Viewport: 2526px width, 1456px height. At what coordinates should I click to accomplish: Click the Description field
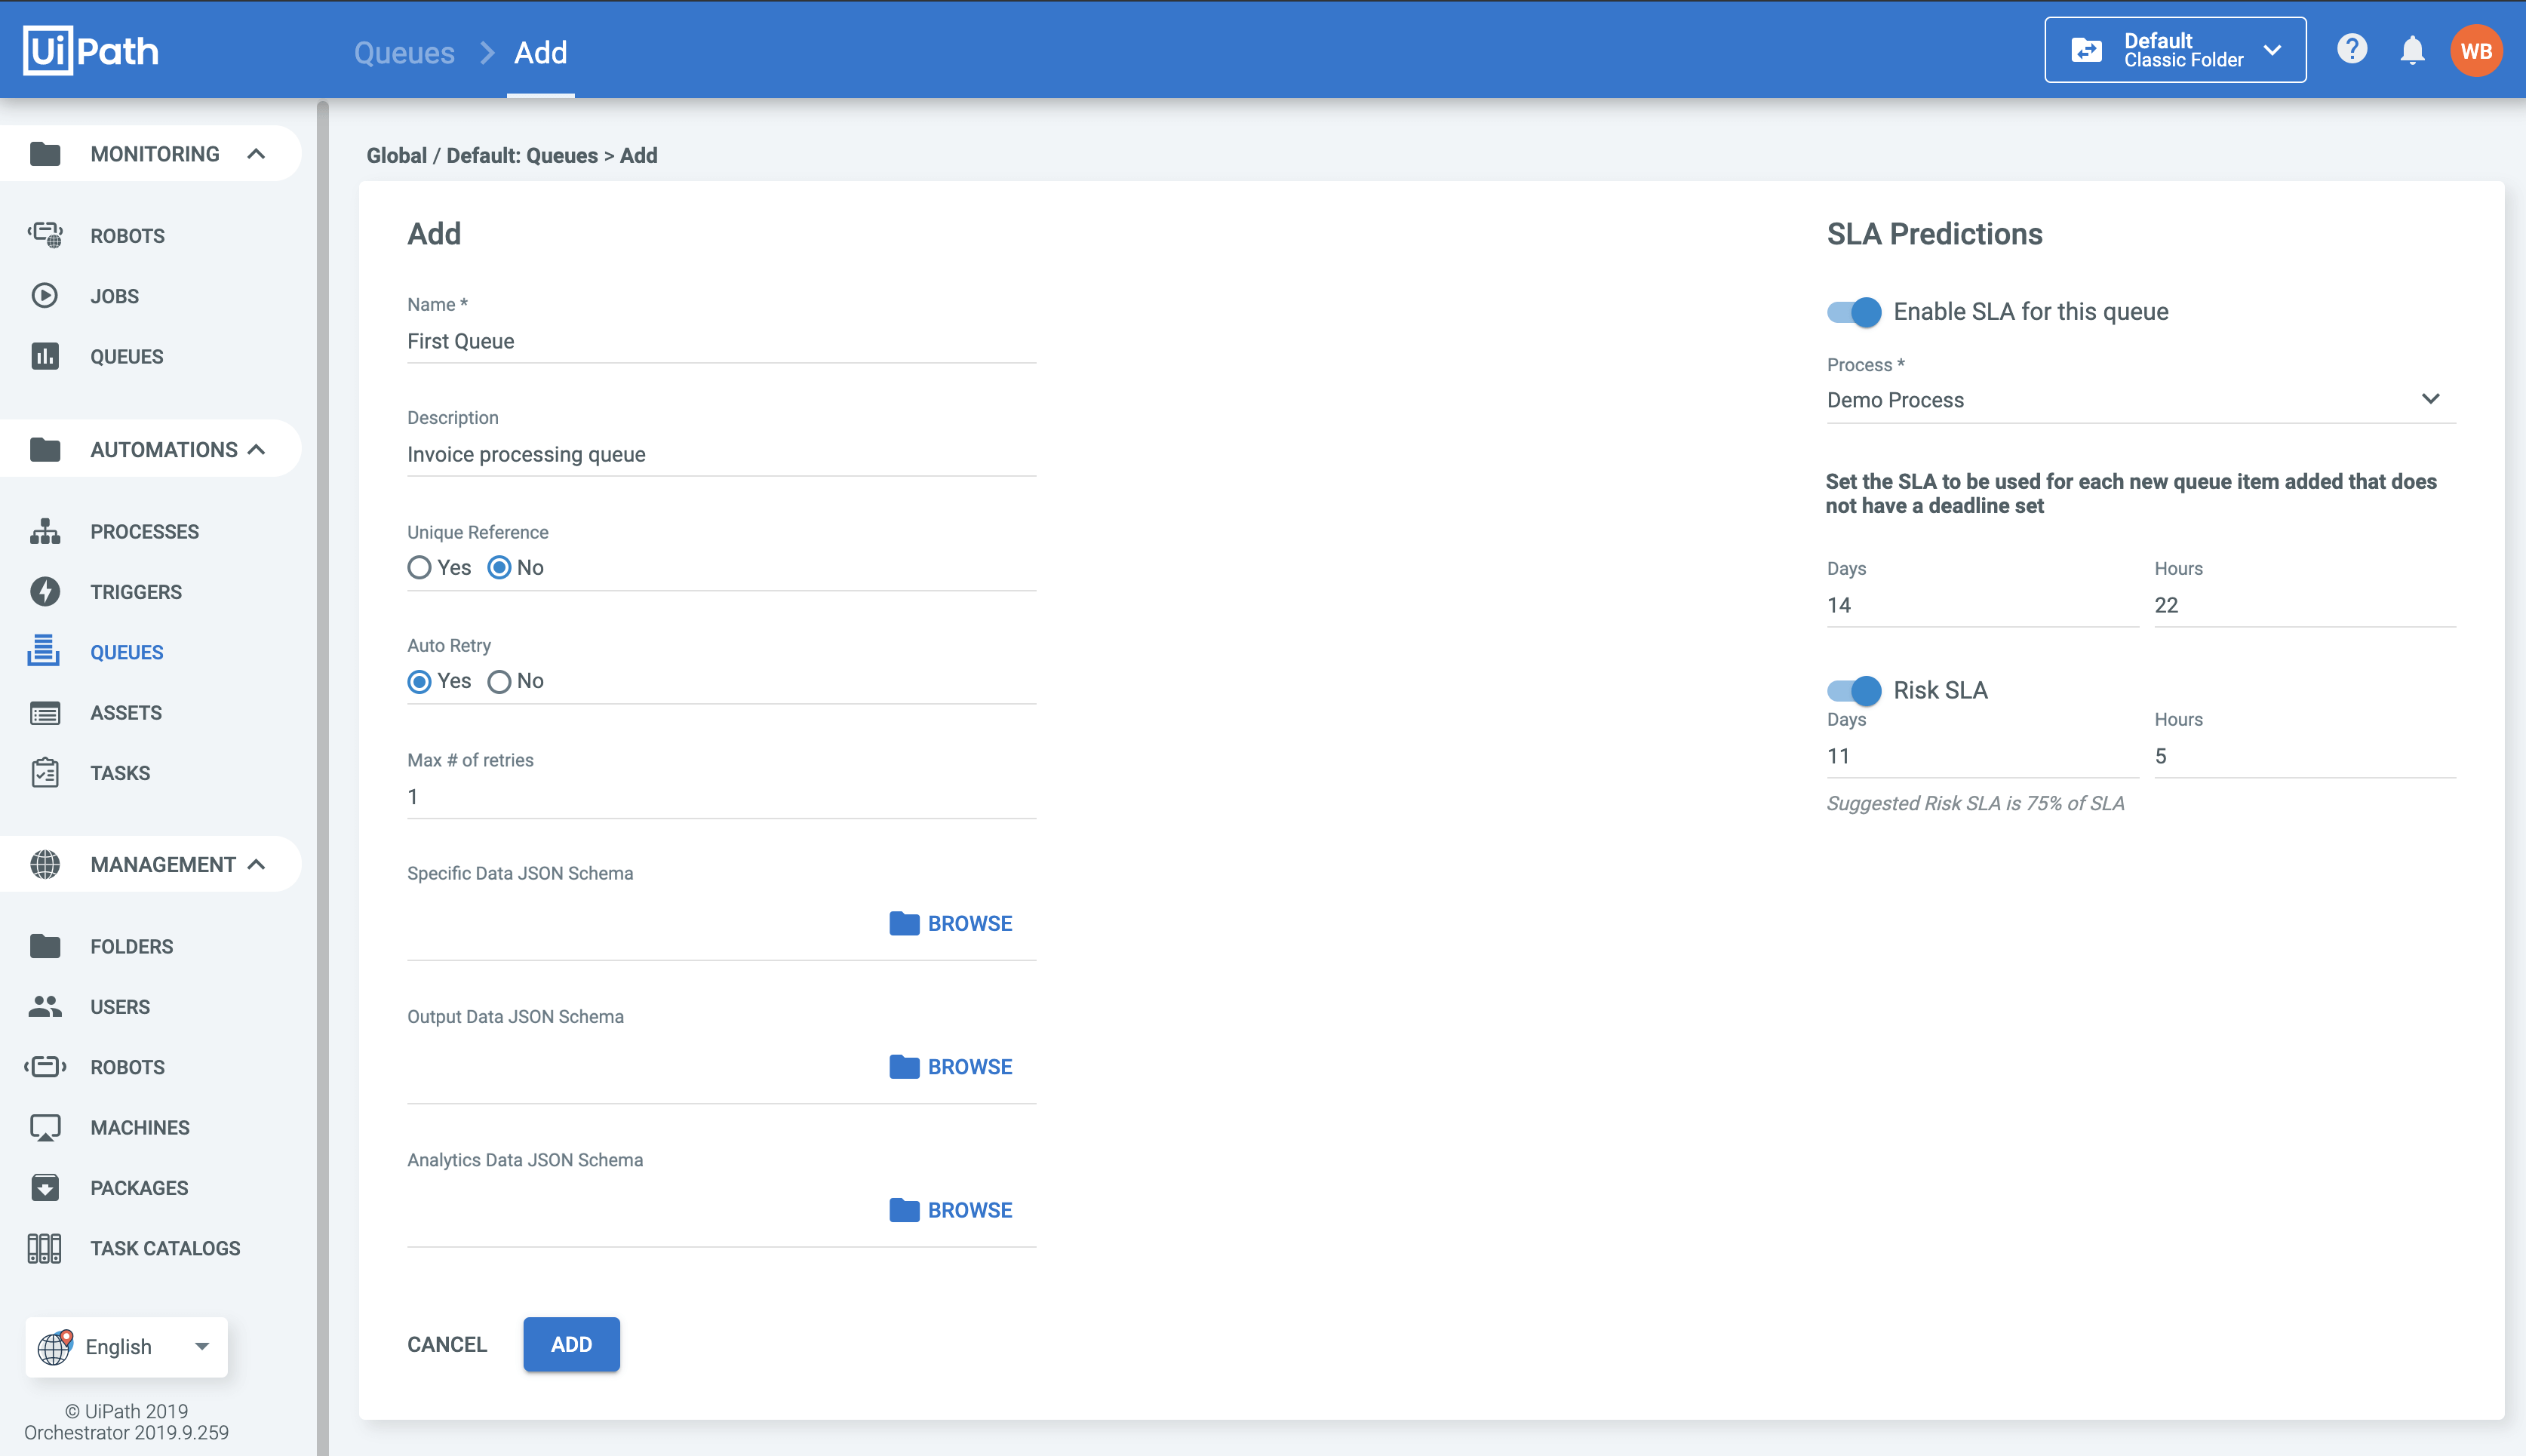click(721, 454)
